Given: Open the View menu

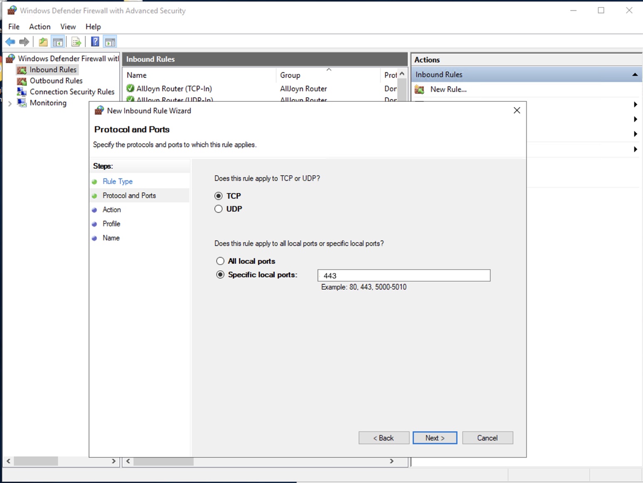Looking at the screenshot, I should pos(68,27).
